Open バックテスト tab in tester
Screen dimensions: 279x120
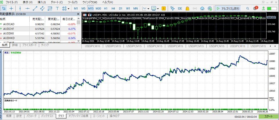47,116
